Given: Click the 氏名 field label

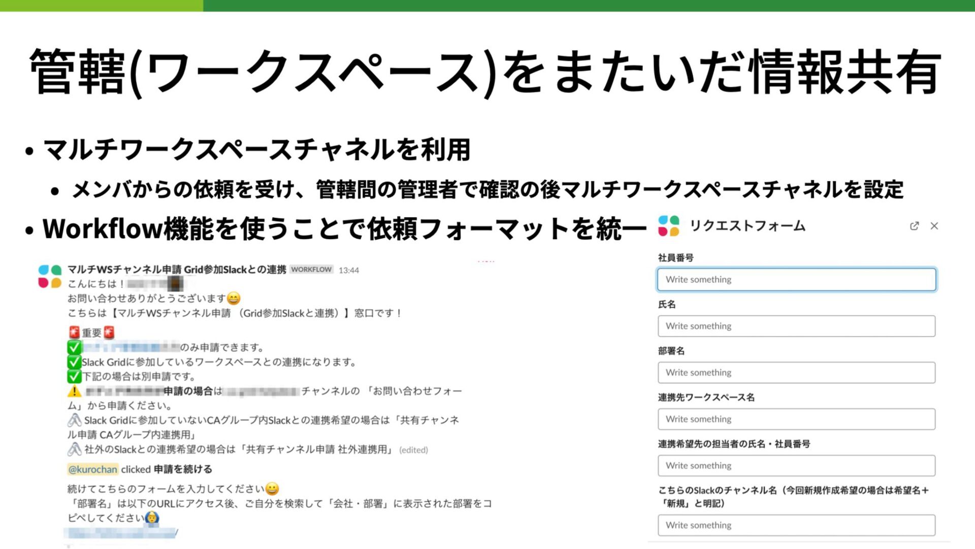Looking at the screenshot, I should point(667,304).
